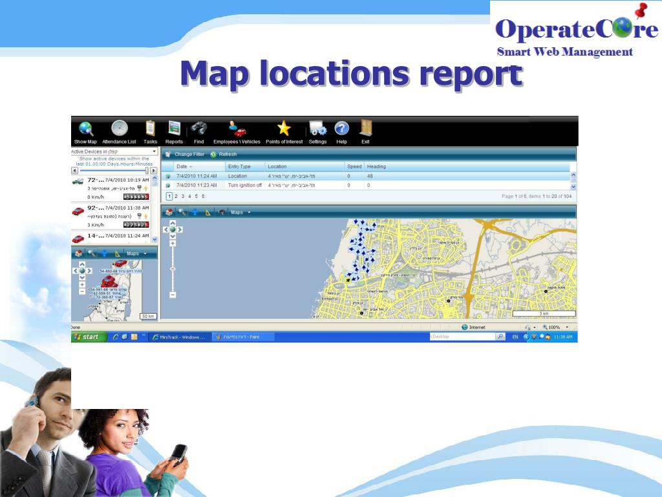Click main map zoom-out minus button
This screenshot has width=662, height=497.
pos(173,294)
